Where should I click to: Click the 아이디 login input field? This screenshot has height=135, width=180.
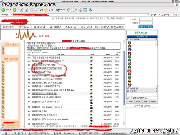coord(146,19)
